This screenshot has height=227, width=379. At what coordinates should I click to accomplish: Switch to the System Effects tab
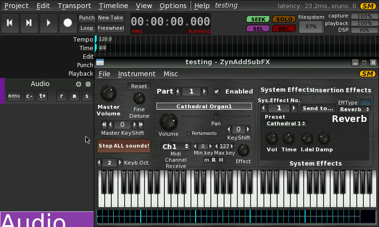(287, 90)
